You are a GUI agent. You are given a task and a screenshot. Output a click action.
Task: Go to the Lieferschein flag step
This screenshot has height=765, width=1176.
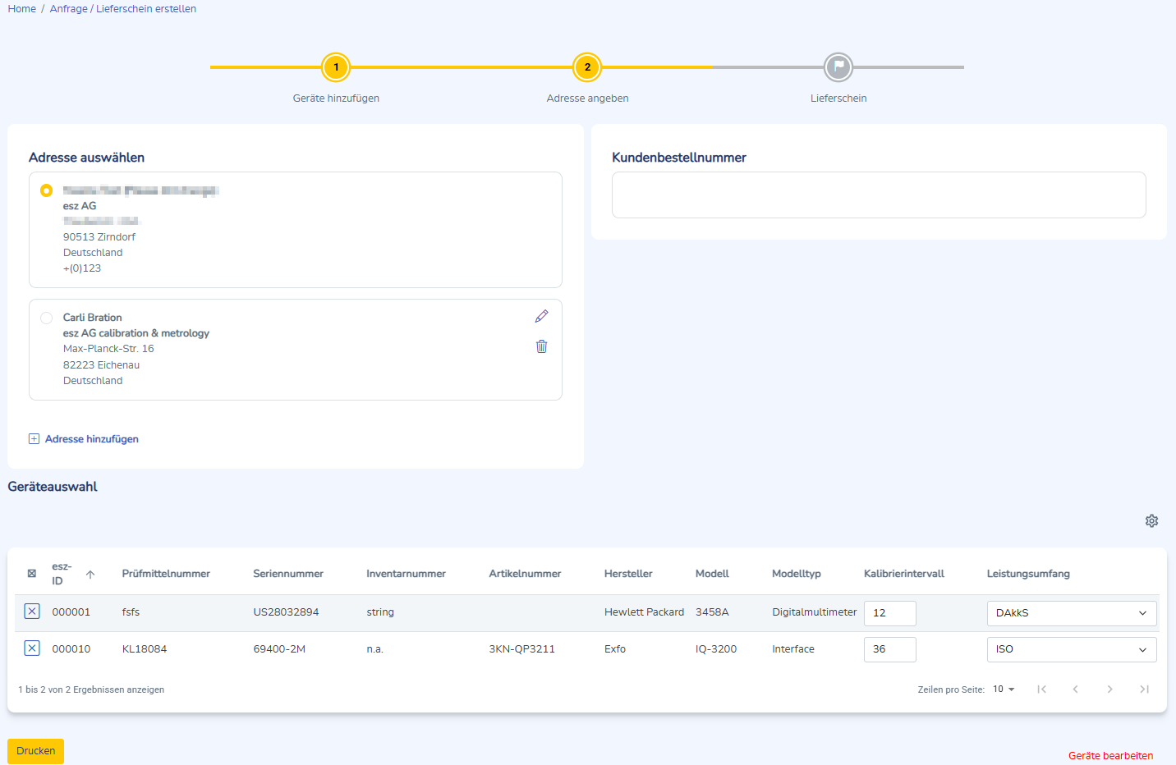pyautogui.click(x=838, y=67)
